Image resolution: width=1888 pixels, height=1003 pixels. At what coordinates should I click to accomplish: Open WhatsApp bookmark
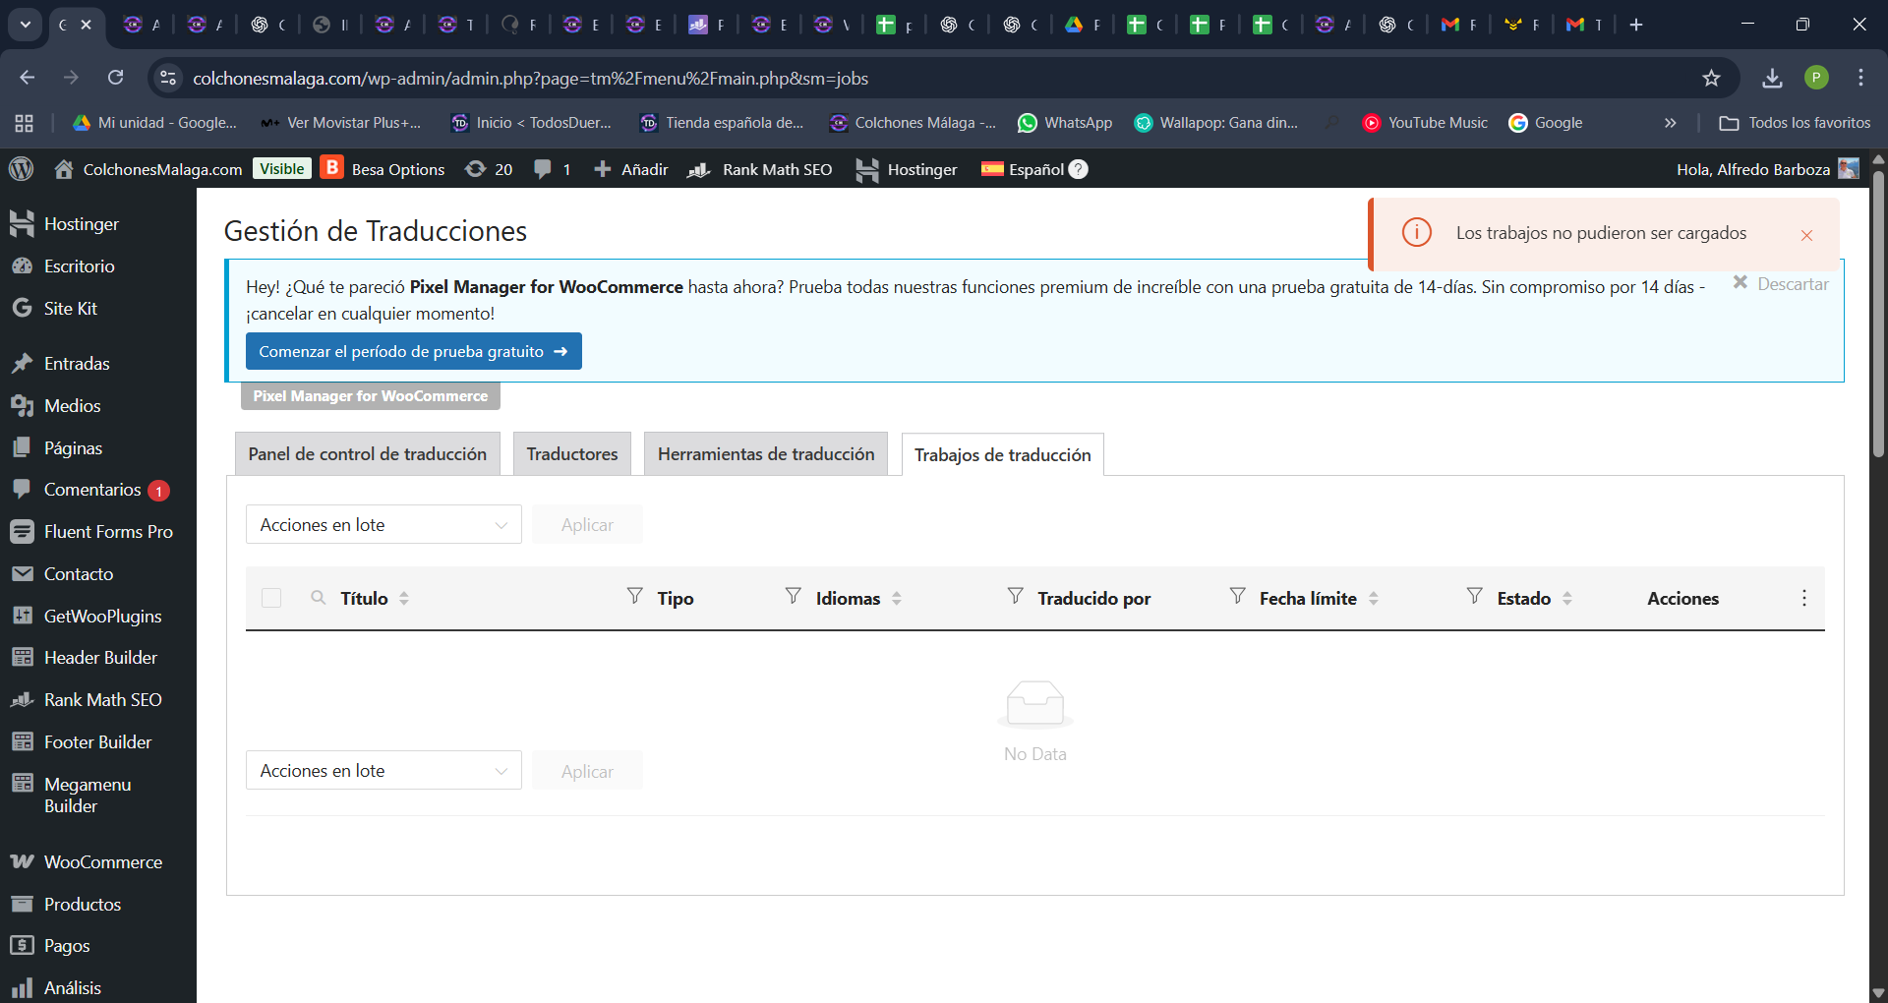pyautogui.click(x=1065, y=123)
